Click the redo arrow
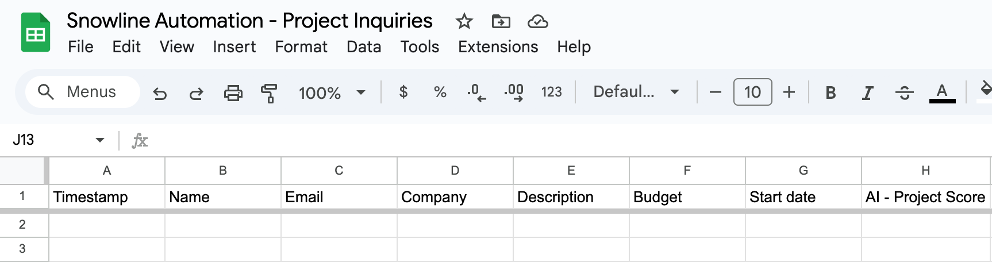 [x=197, y=93]
